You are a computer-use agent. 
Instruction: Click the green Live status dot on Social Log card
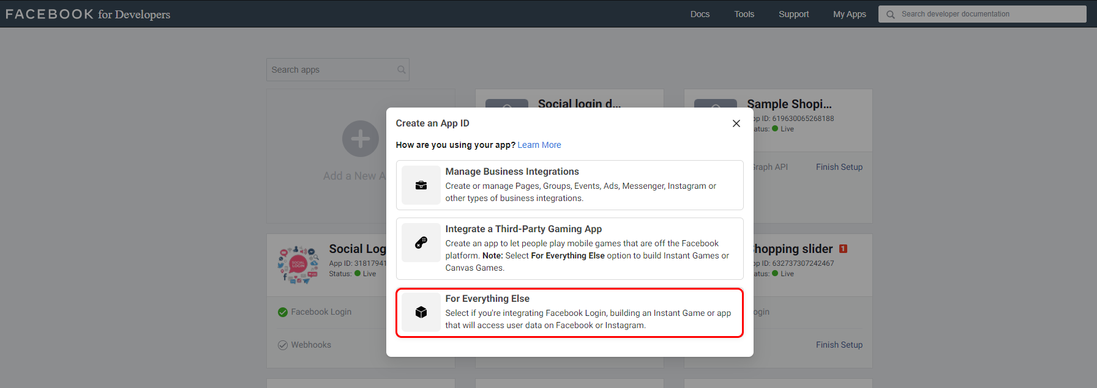click(358, 273)
